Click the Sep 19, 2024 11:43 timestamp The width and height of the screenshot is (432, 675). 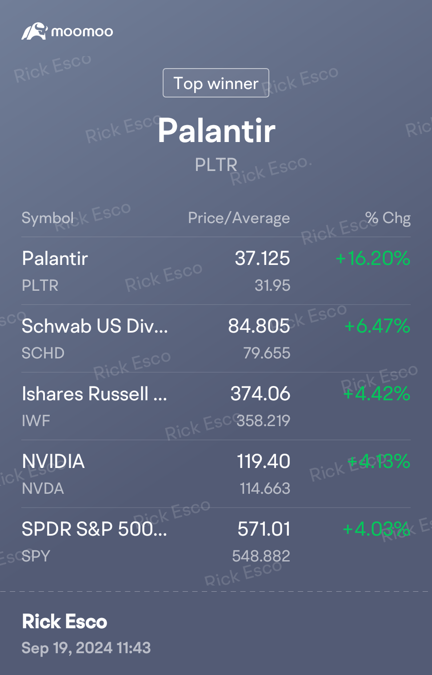[x=86, y=648]
